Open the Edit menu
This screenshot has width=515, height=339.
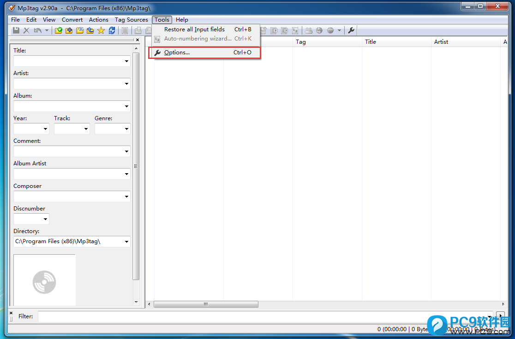(x=31, y=20)
